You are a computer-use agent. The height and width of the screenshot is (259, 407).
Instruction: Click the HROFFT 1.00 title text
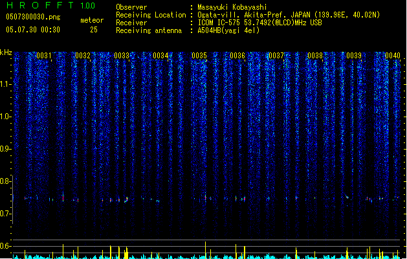[x=50, y=5]
